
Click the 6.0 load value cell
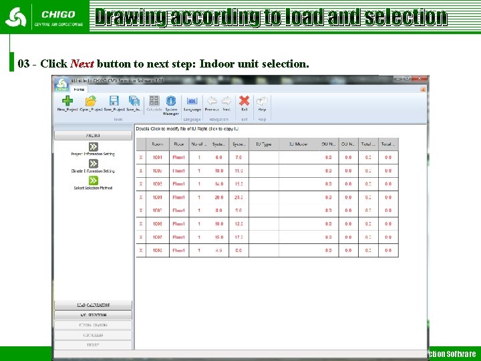coord(218,158)
